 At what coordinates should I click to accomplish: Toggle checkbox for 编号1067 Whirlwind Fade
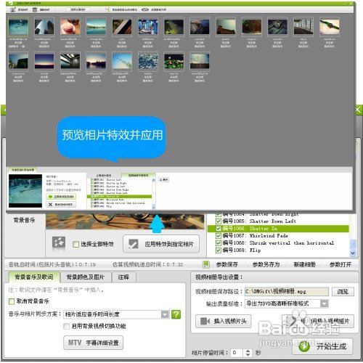coord(218,236)
